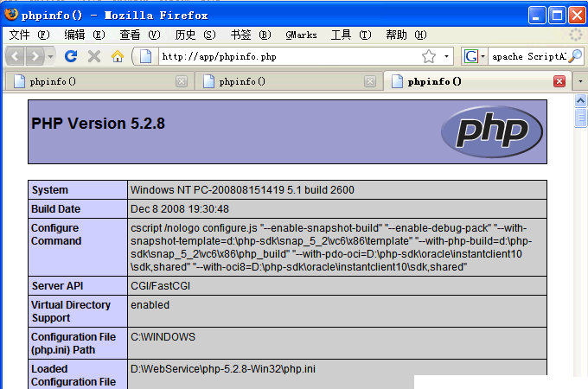This screenshot has width=588, height=389.
Task: Open the list all tabs dropdown
Action: pyautogui.click(x=580, y=81)
